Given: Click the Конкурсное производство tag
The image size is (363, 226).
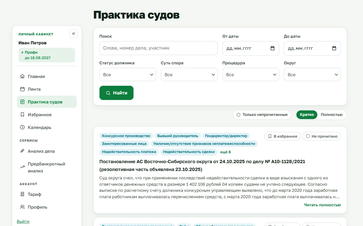Looking at the screenshot, I should click(126, 136).
